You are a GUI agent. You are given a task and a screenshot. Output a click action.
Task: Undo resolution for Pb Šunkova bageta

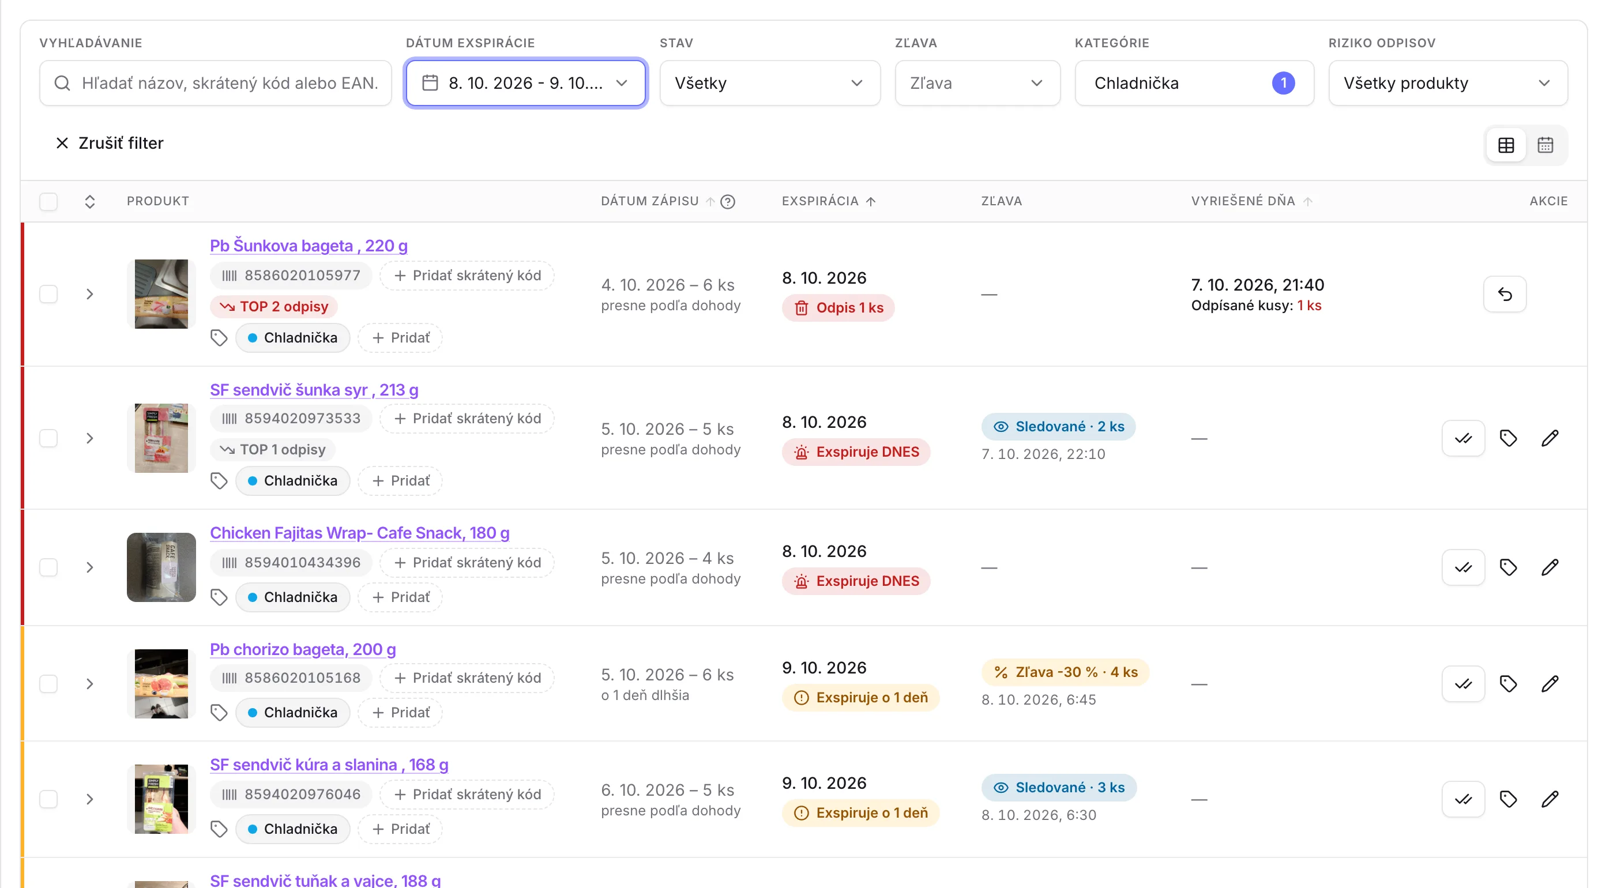(x=1505, y=294)
